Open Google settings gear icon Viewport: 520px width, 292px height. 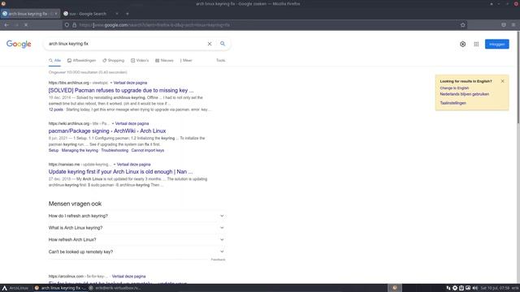click(462, 44)
